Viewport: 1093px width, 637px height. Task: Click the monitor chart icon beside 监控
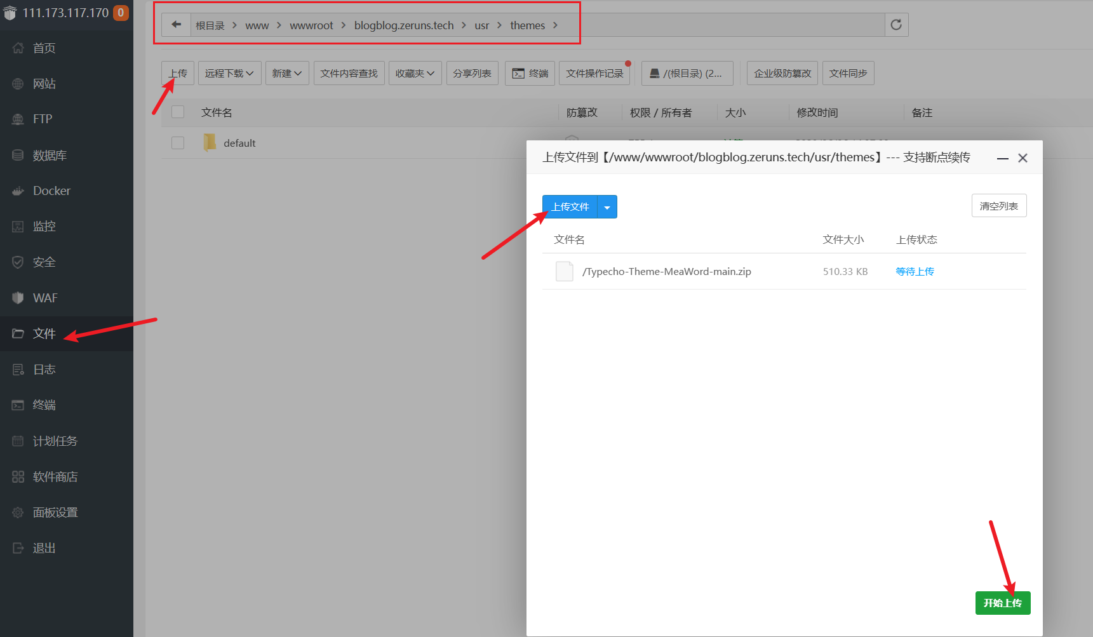pos(18,226)
